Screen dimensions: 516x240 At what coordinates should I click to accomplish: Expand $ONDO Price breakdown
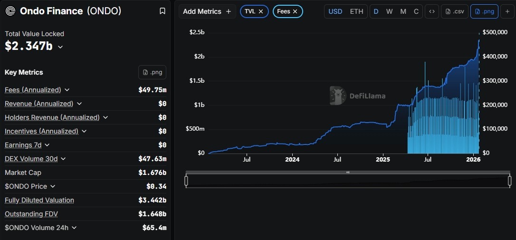click(x=53, y=186)
